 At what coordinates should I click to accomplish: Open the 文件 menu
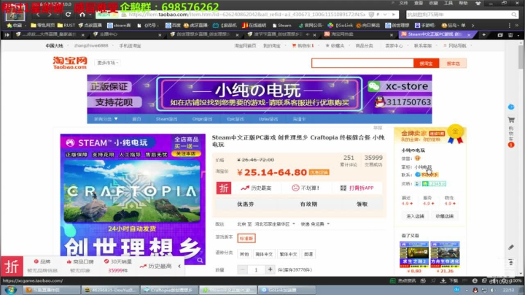[403, 3]
